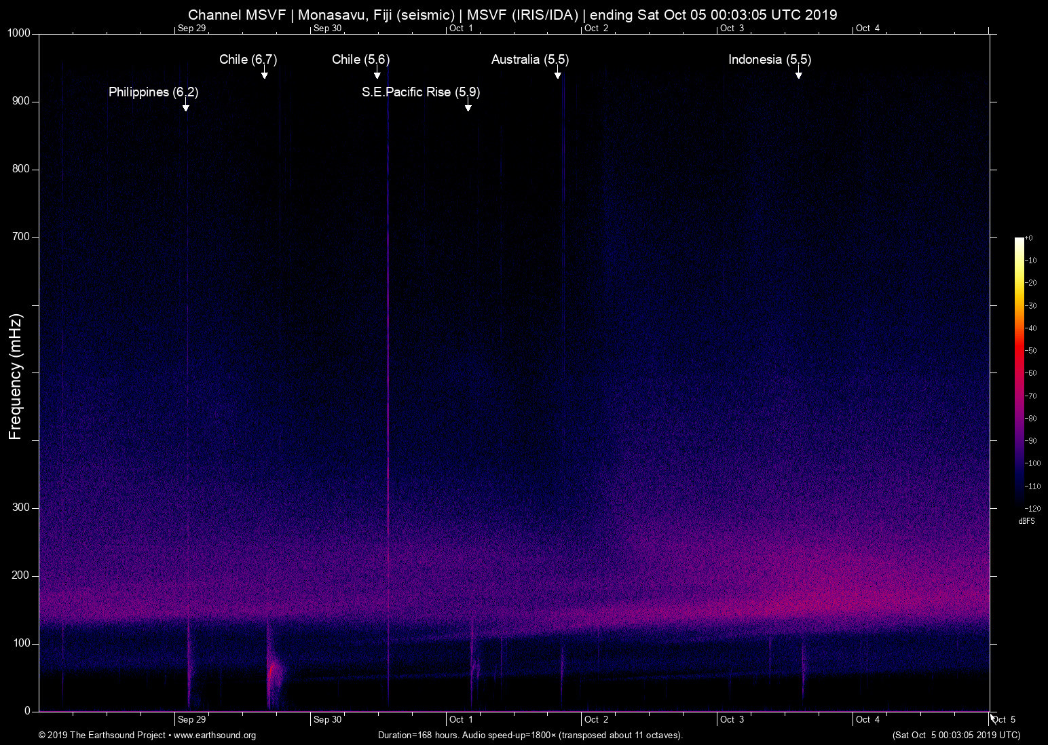Click the 300 frequency axis label

pos(22,508)
